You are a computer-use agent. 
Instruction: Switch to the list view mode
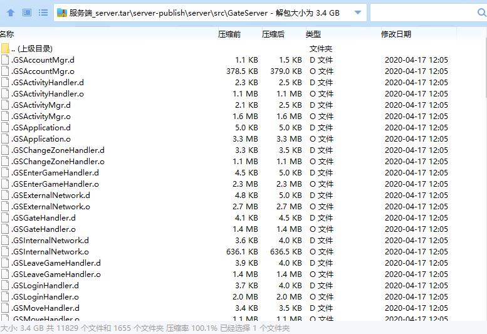(x=43, y=13)
